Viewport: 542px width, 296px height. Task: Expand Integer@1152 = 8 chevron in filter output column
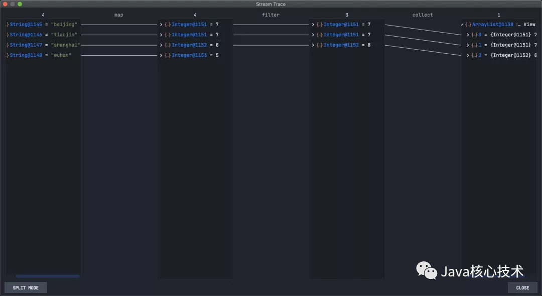click(313, 45)
